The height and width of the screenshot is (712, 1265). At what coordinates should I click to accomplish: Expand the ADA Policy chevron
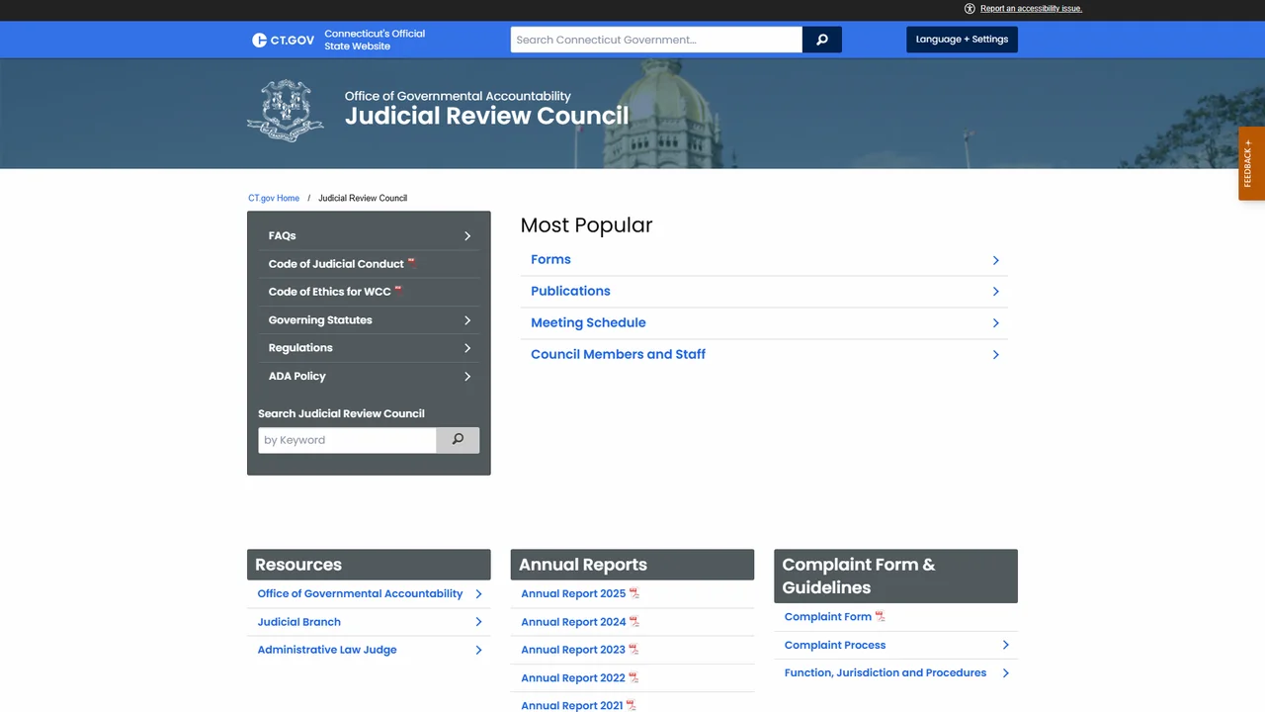point(467,377)
